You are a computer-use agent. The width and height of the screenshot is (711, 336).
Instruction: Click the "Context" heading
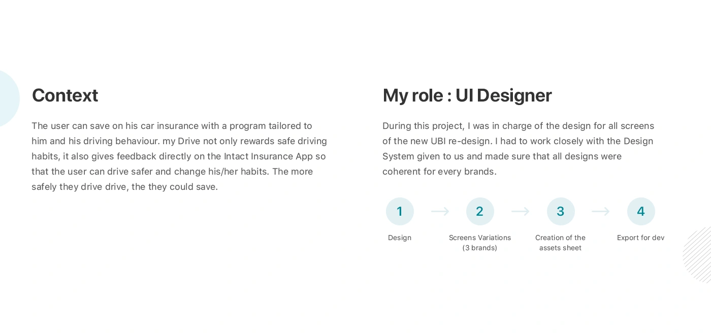(65, 95)
